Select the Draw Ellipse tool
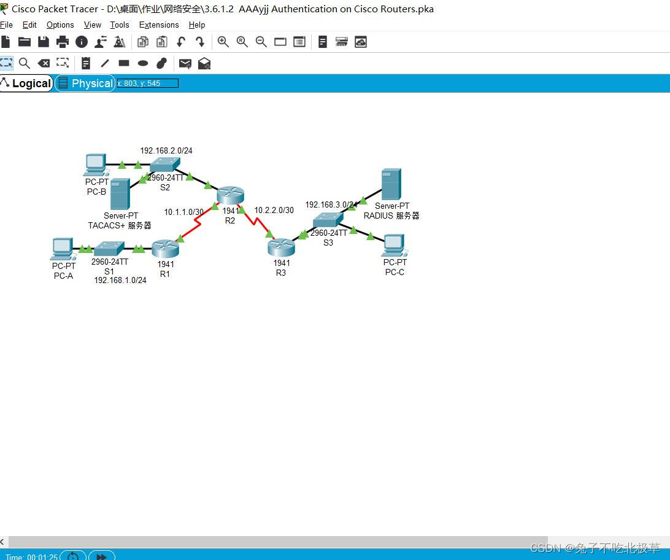Image resolution: width=670 pixels, height=560 pixels. coord(143,63)
